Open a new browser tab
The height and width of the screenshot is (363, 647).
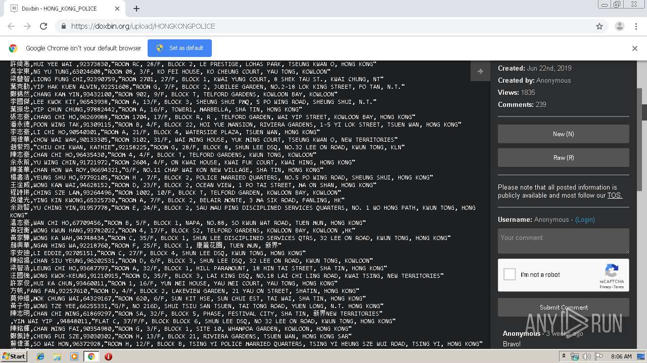click(136, 9)
